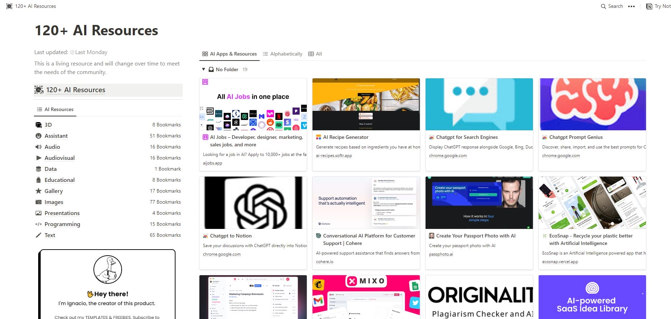Click the Images camera icon

[39, 202]
